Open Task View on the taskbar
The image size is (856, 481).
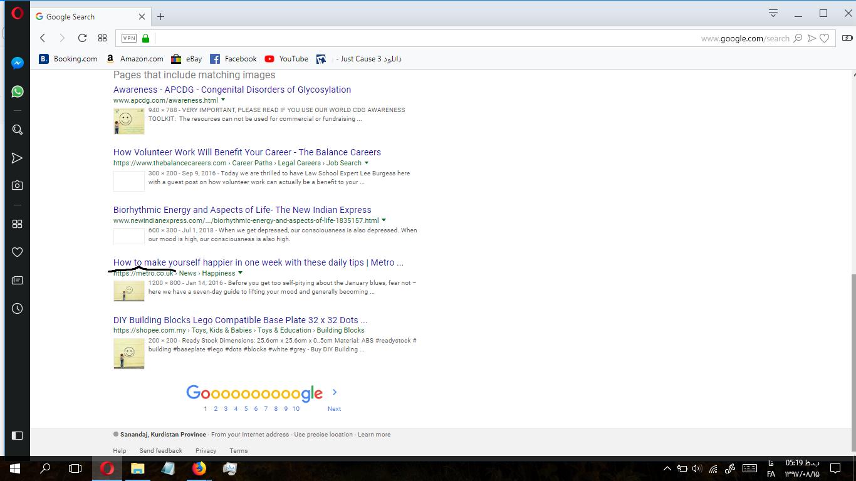click(x=75, y=468)
